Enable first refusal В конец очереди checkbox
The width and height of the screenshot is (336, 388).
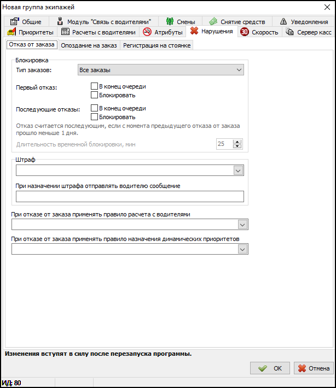click(x=95, y=86)
